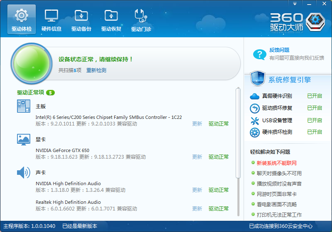Select the NVIDIA GeForce GTX 650 entry
Image resolution: width=332 pixels, height=232 pixels.
63,150
